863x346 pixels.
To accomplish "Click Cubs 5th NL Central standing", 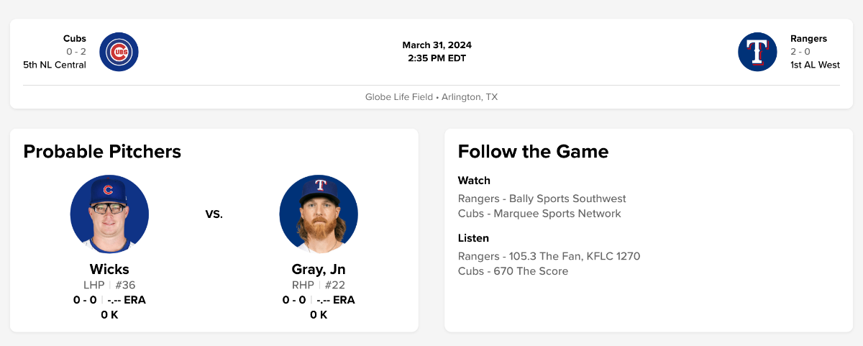I will click(55, 65).
